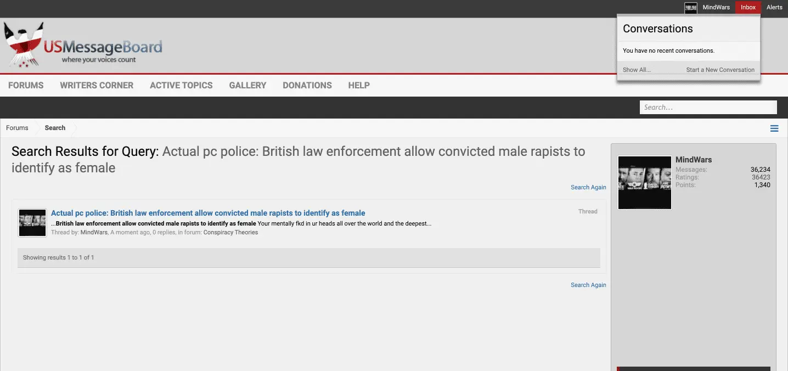Go to the Forums navigation tab
Image resolution: width=788 pixels, height=371 pixels.
(x=26, y=86)
